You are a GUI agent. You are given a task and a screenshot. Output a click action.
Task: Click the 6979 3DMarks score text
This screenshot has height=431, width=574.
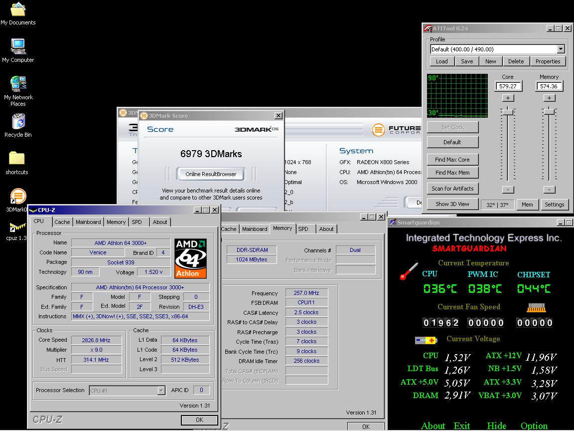211,154
